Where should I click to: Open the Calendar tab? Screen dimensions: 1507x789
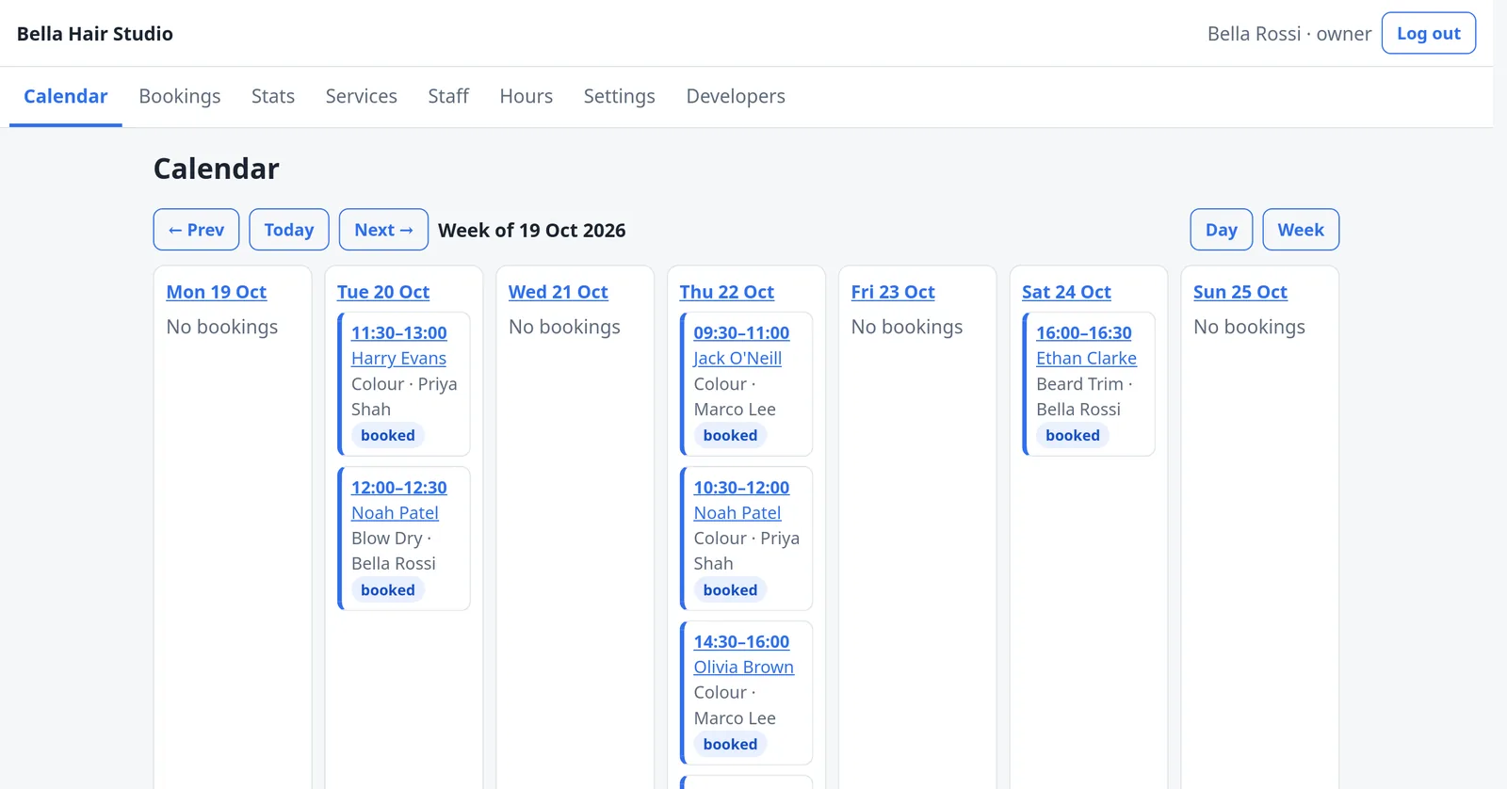[65, 96]
